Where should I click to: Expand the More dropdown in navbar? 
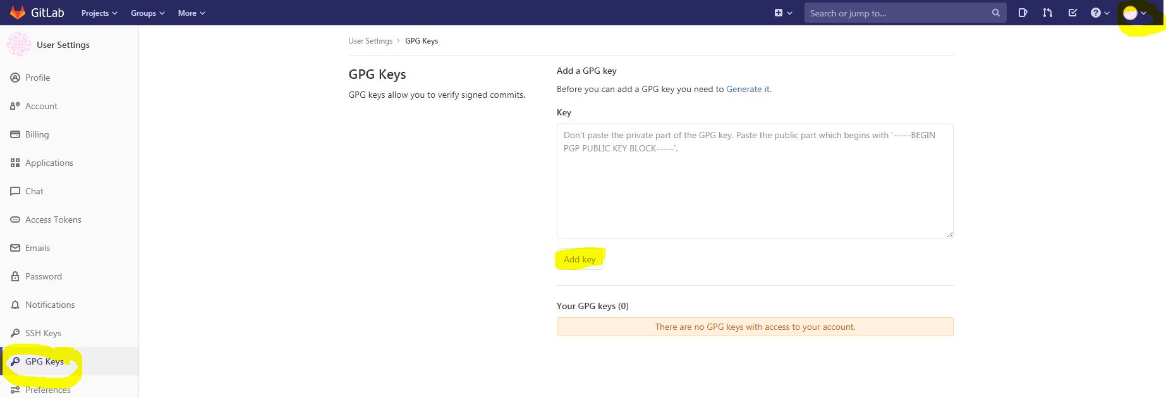click(191, 13)
